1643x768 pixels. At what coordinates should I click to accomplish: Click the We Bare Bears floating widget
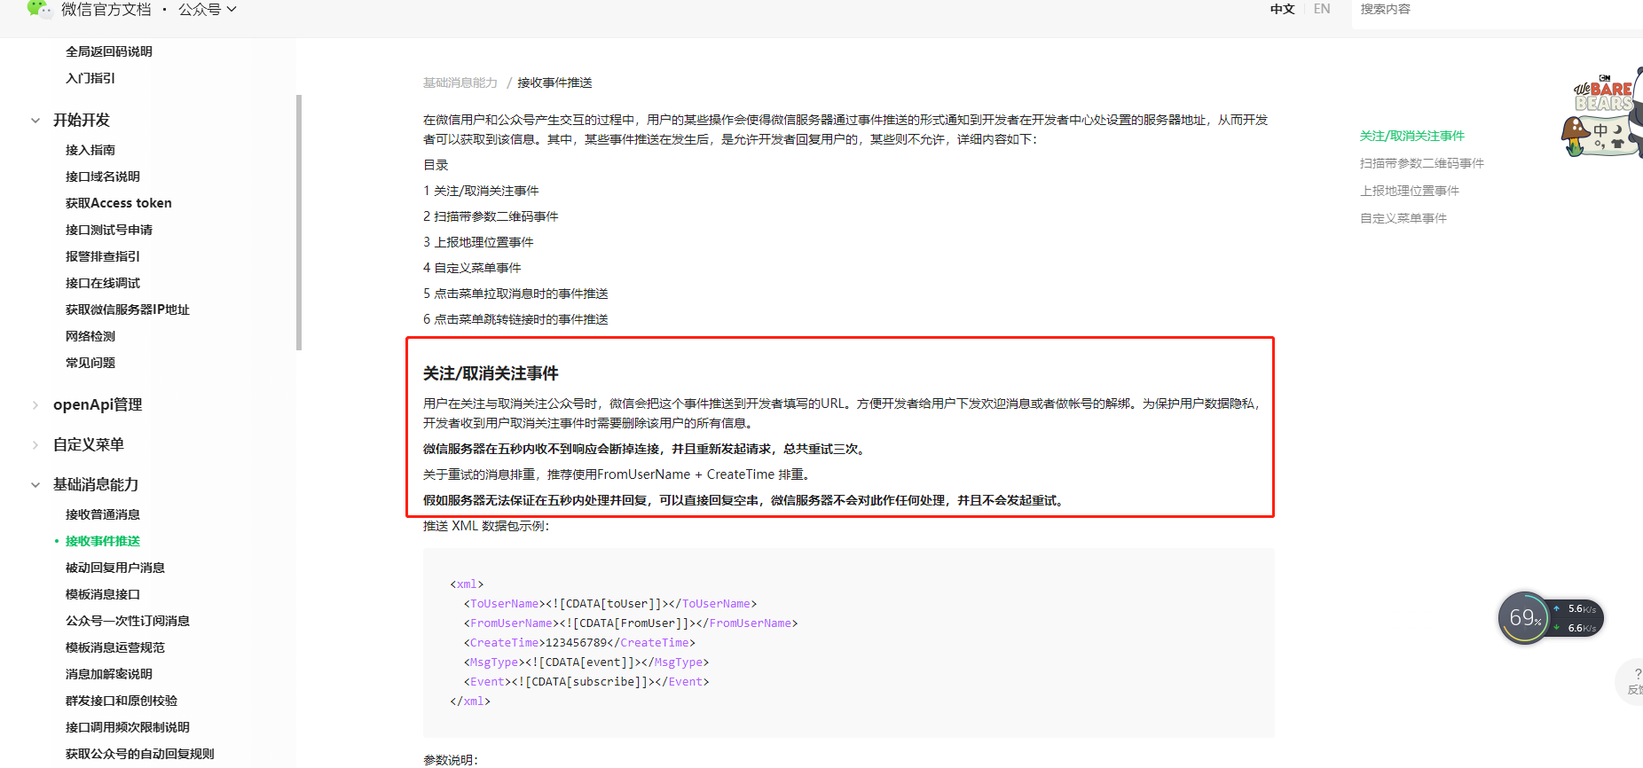1602,114
